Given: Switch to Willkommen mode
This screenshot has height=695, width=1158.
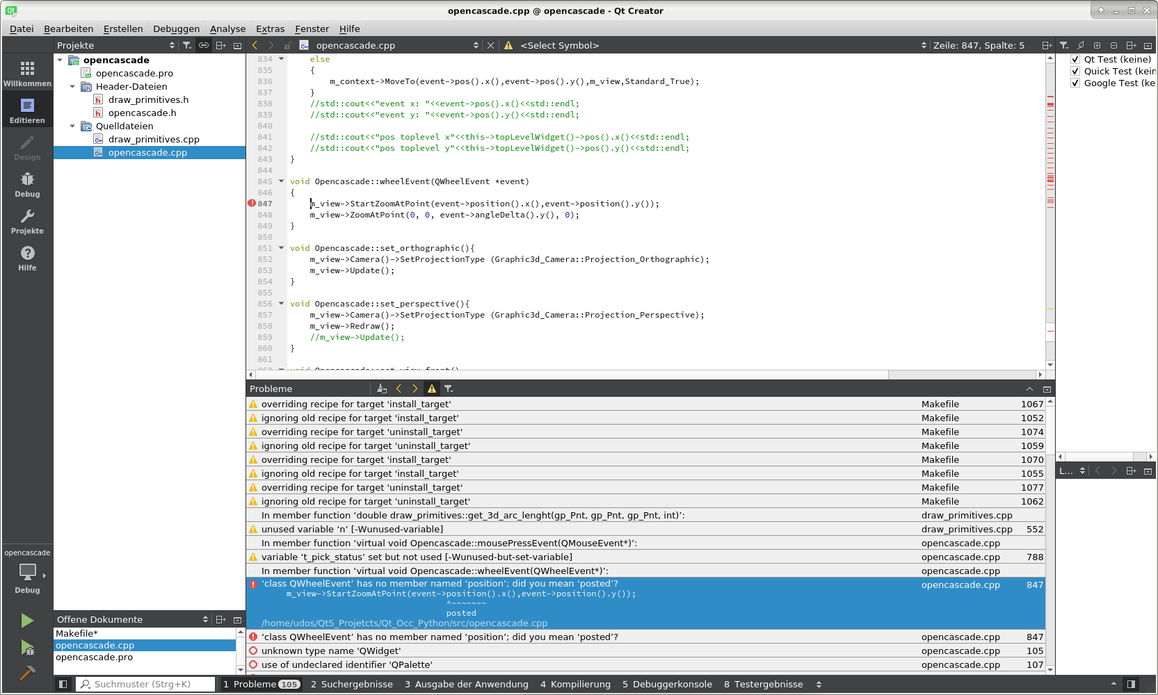Looking at the screenshot, I should tap(27, 73).
